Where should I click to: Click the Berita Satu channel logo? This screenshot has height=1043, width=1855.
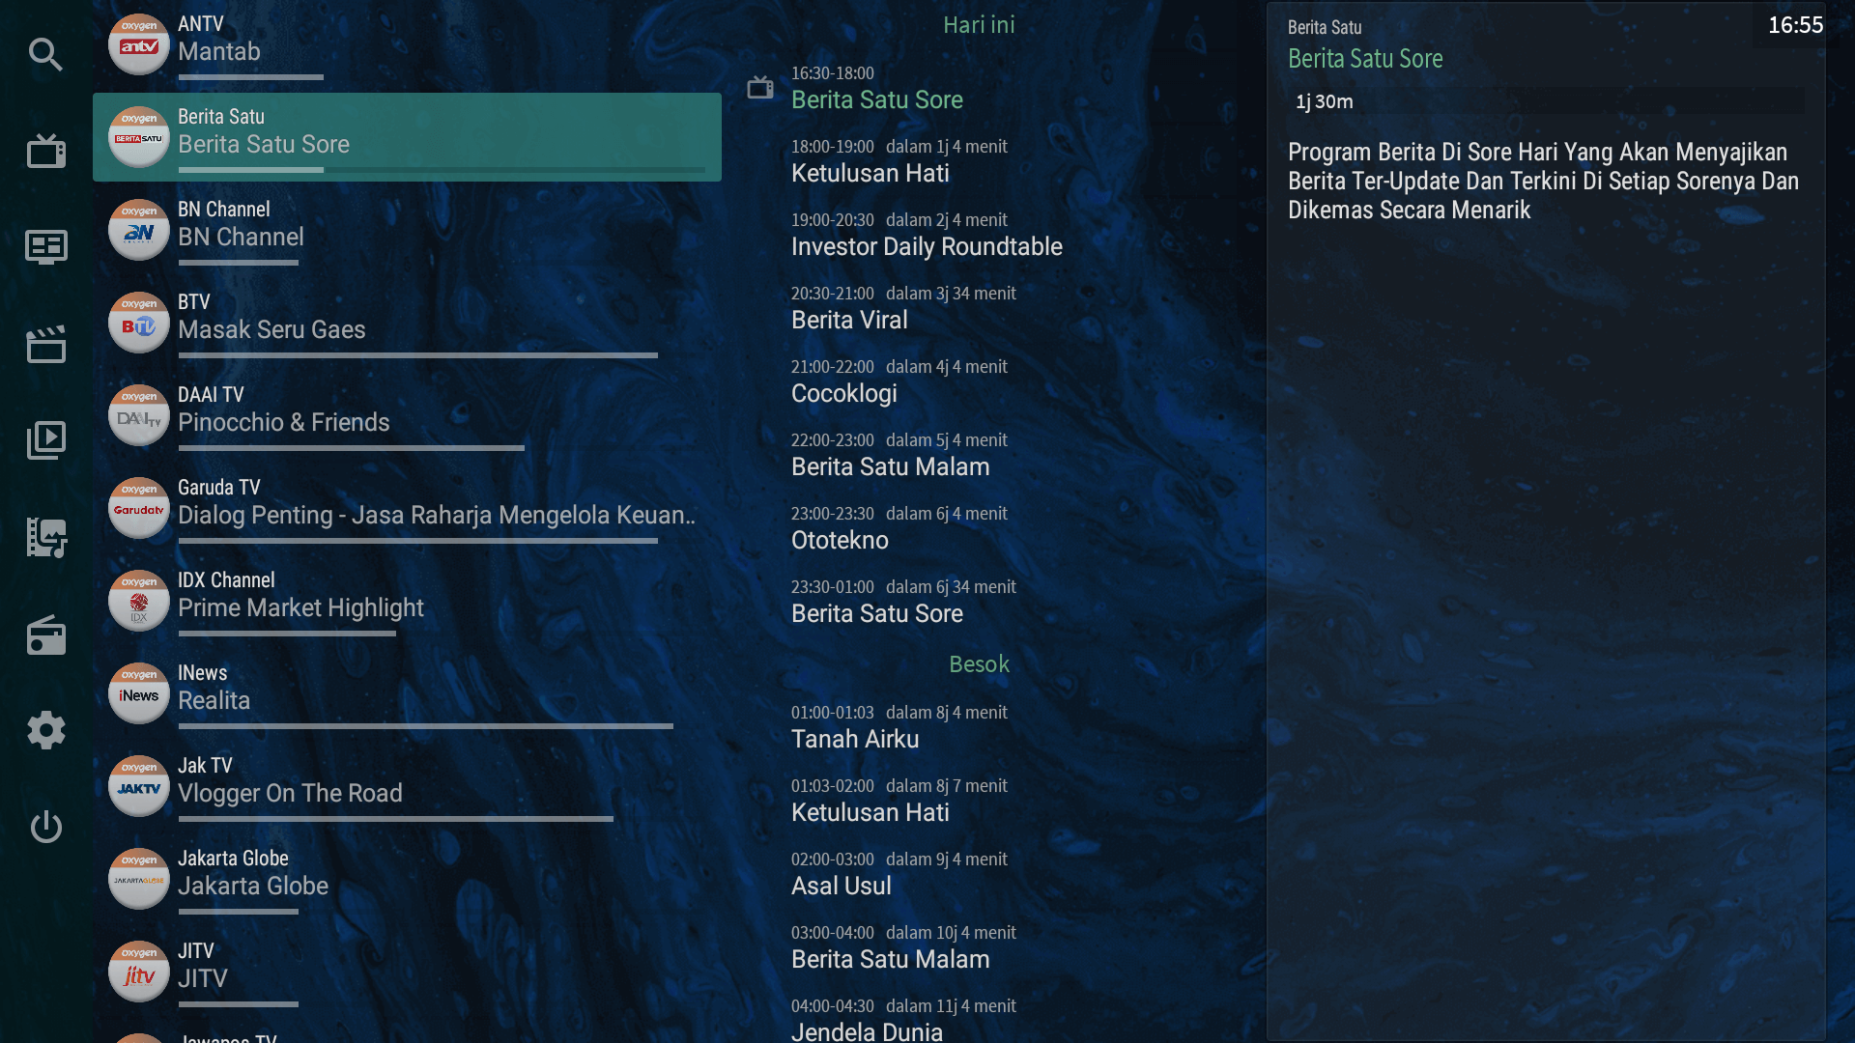[139, 137]
